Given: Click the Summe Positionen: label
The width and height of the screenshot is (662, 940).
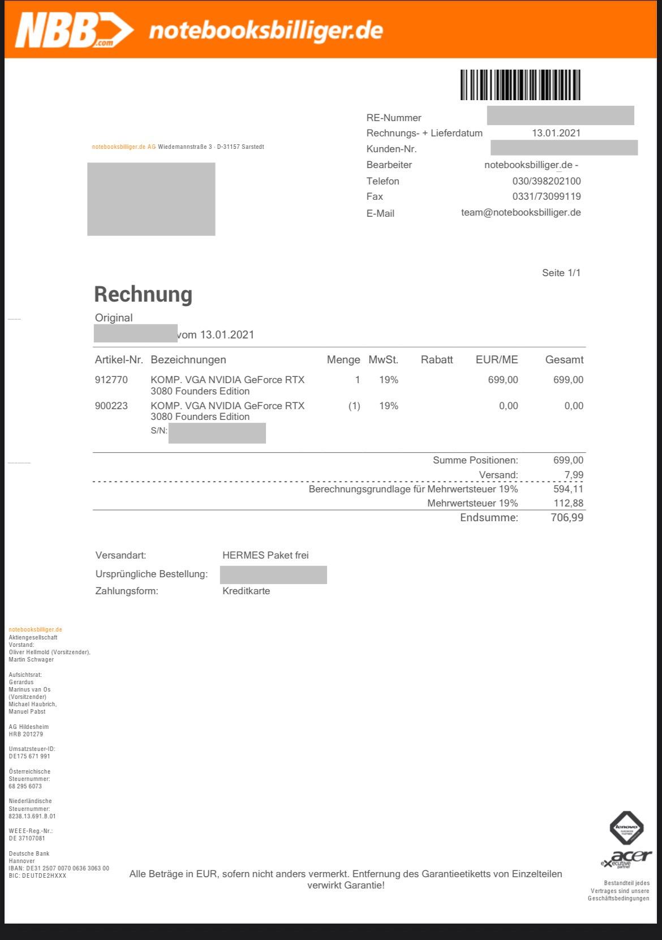Looking at the screenshot, I should pos(475,460).
